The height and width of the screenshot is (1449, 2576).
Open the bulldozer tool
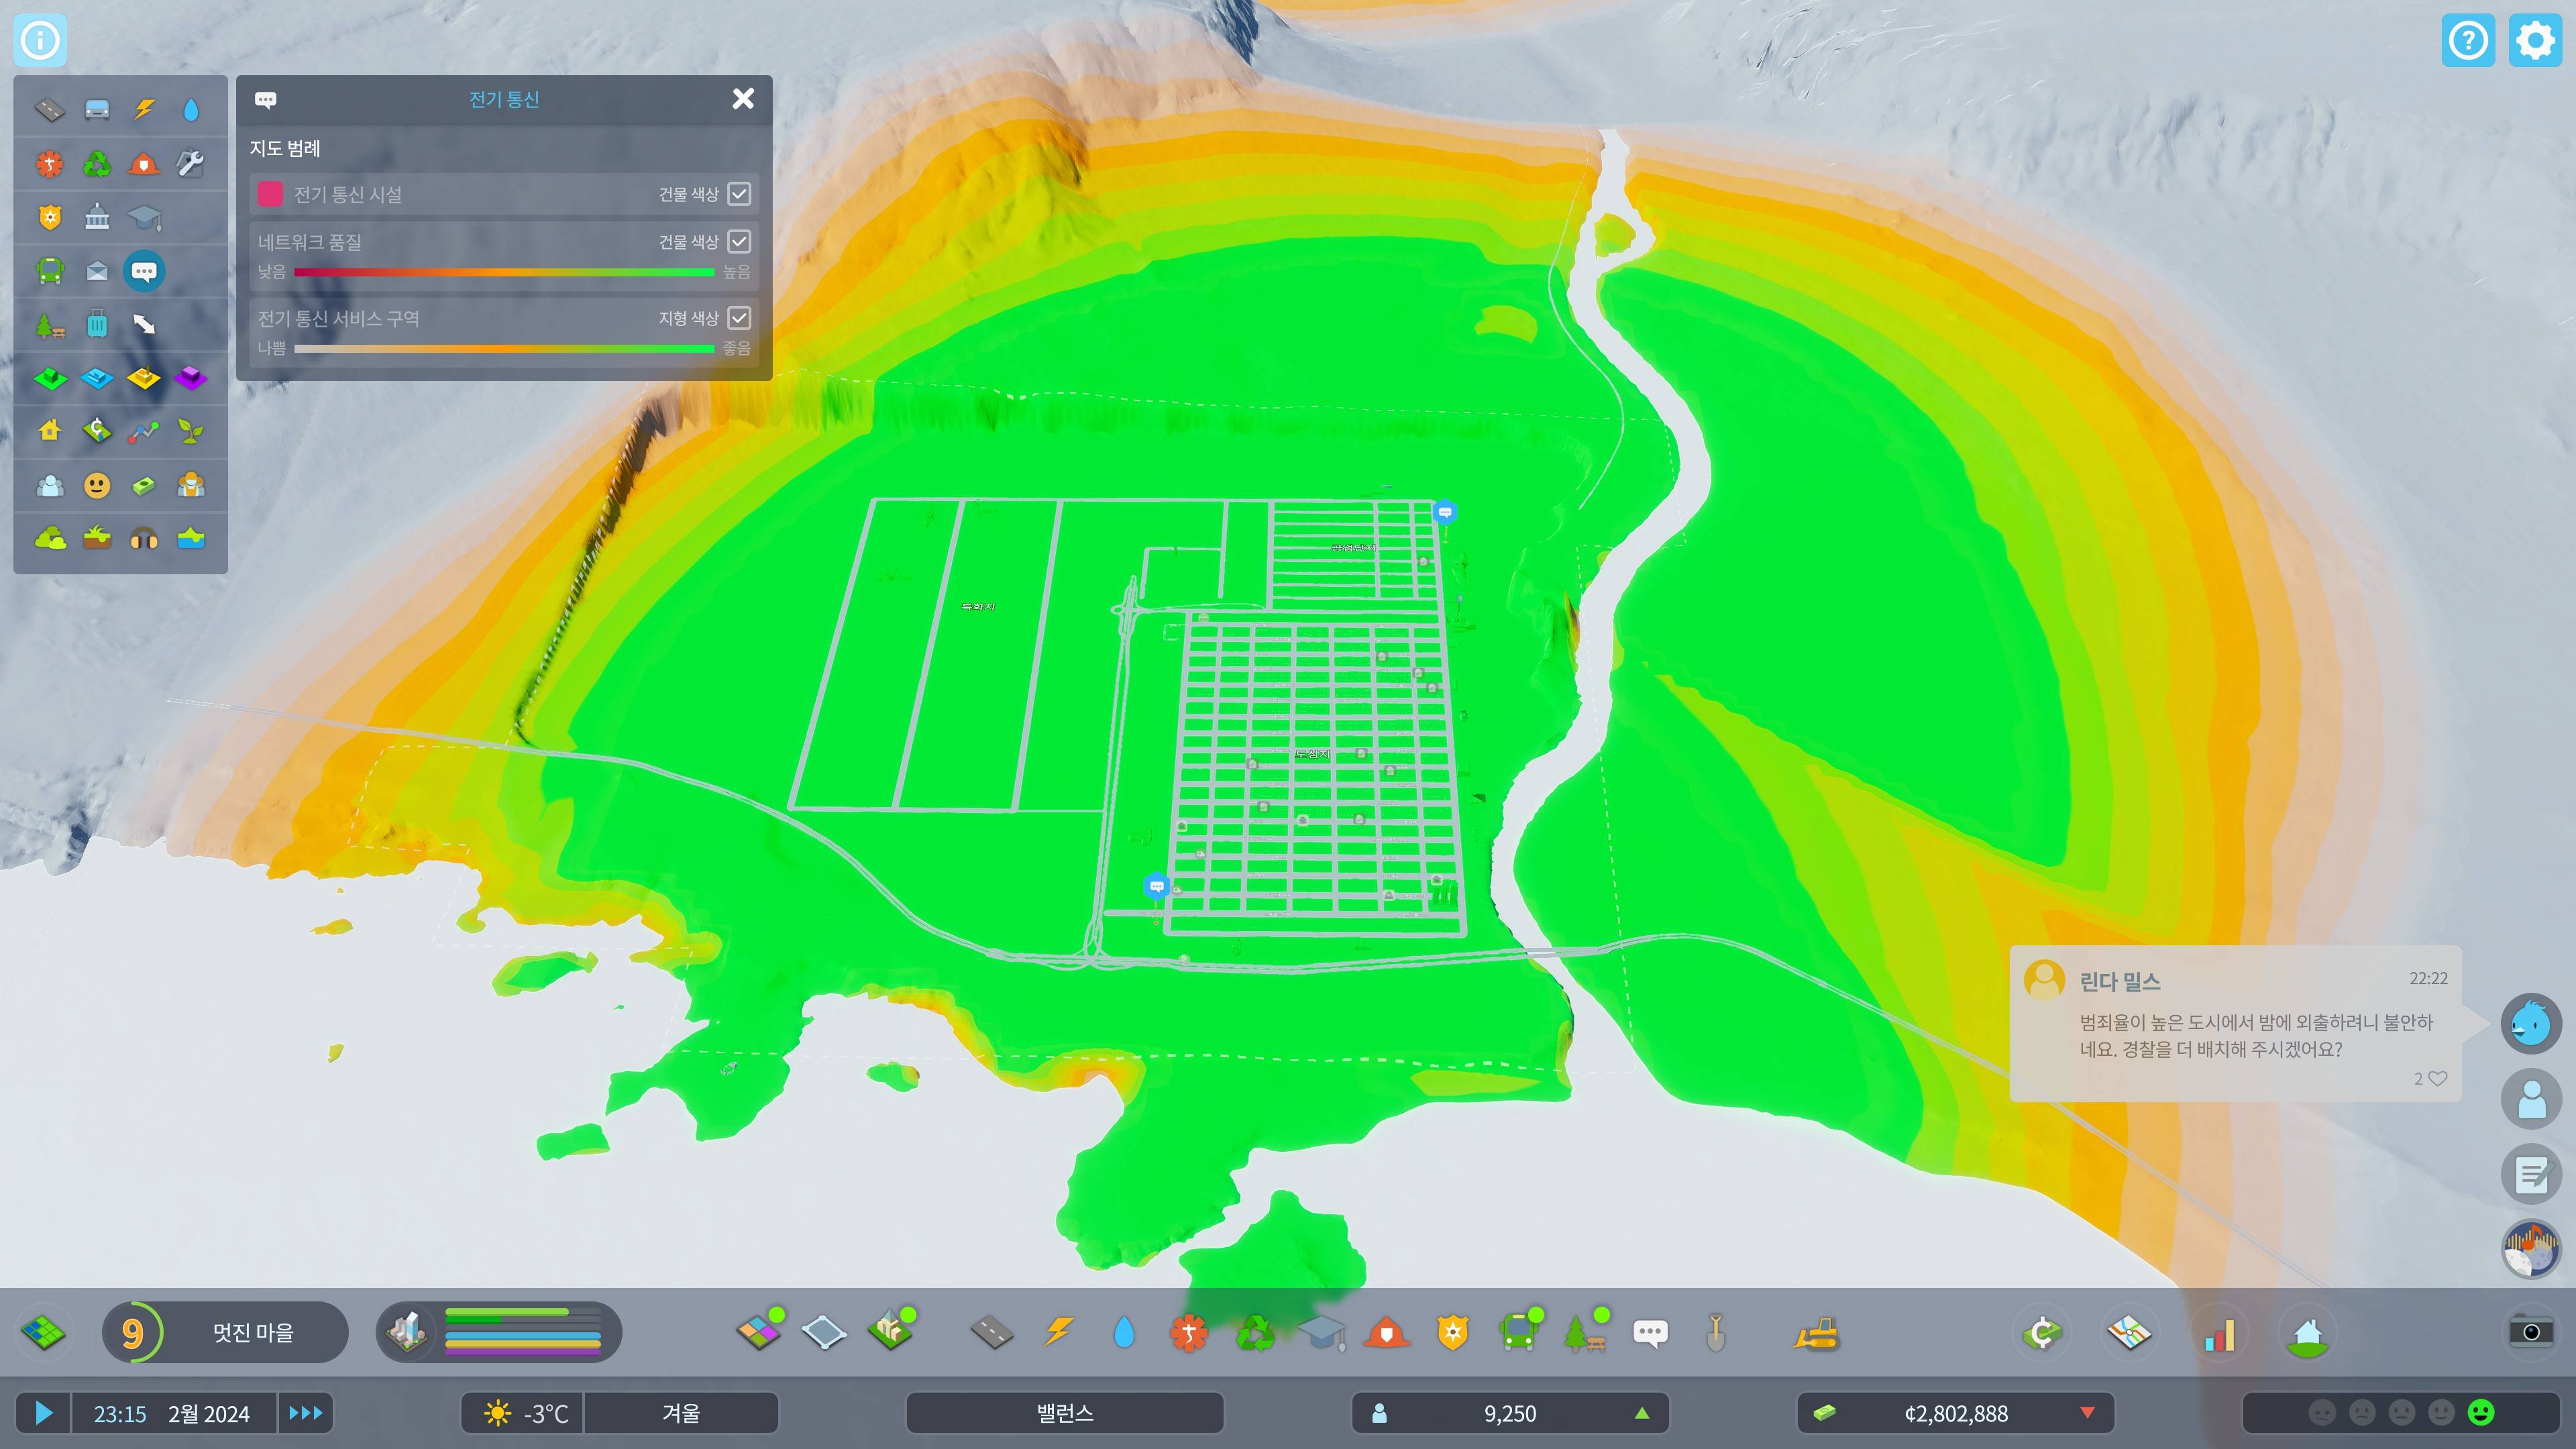(x=1815, y=1333)
